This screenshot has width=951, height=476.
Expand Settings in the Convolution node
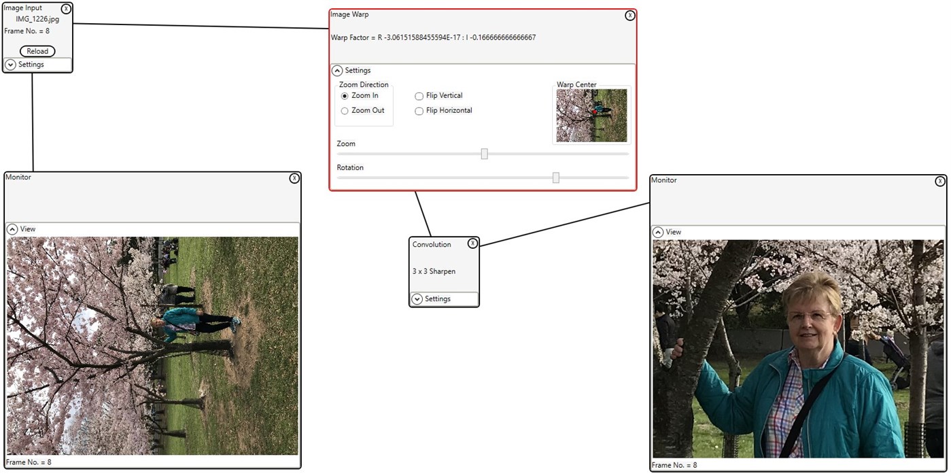[x=417, y=299]
